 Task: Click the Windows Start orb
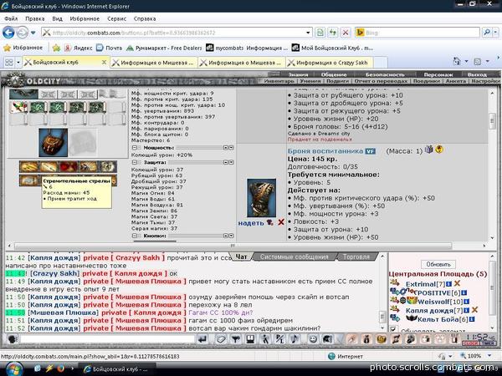click(13, 368)
